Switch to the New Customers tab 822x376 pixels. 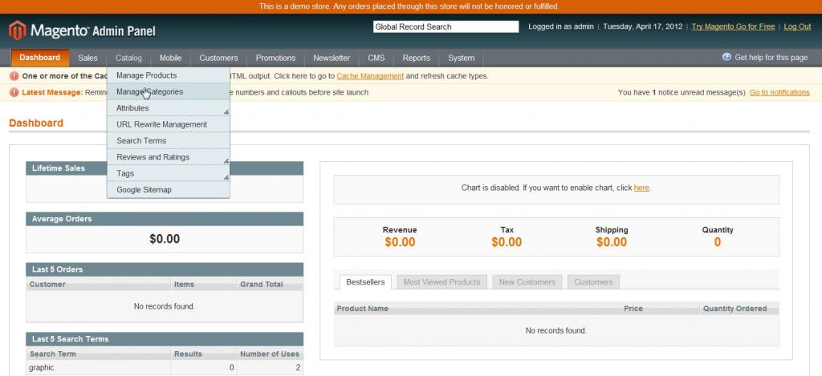(527, 282)
